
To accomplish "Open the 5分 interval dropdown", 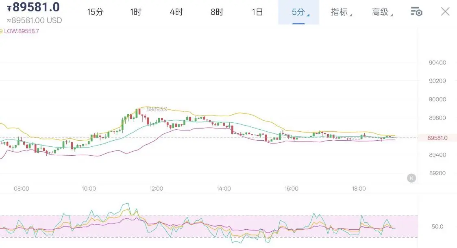I will pos(299,12).
